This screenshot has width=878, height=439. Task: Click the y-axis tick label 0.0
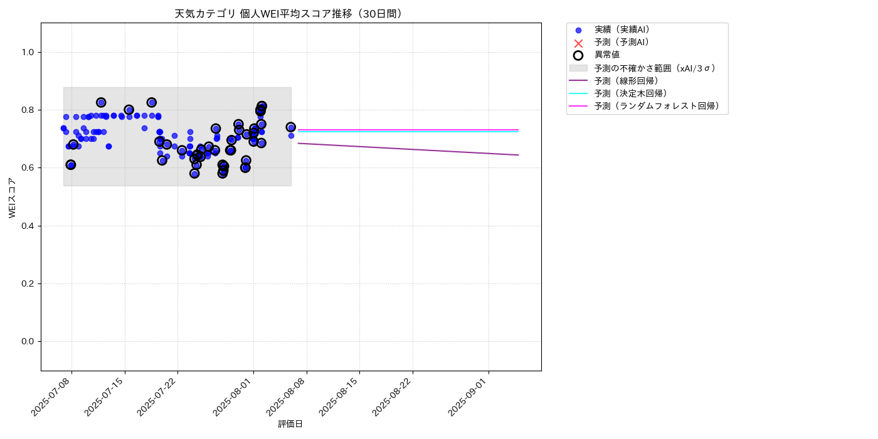[x=29, y=341]
